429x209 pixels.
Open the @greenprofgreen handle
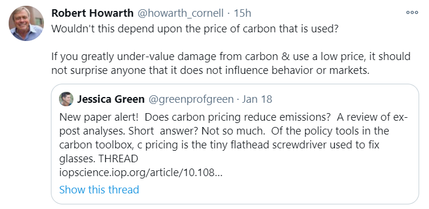tap(191, 99)
